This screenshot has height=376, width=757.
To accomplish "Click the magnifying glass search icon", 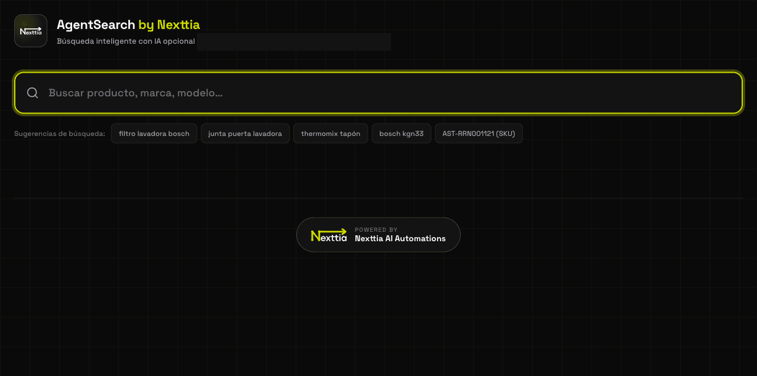I will point(33,93).
